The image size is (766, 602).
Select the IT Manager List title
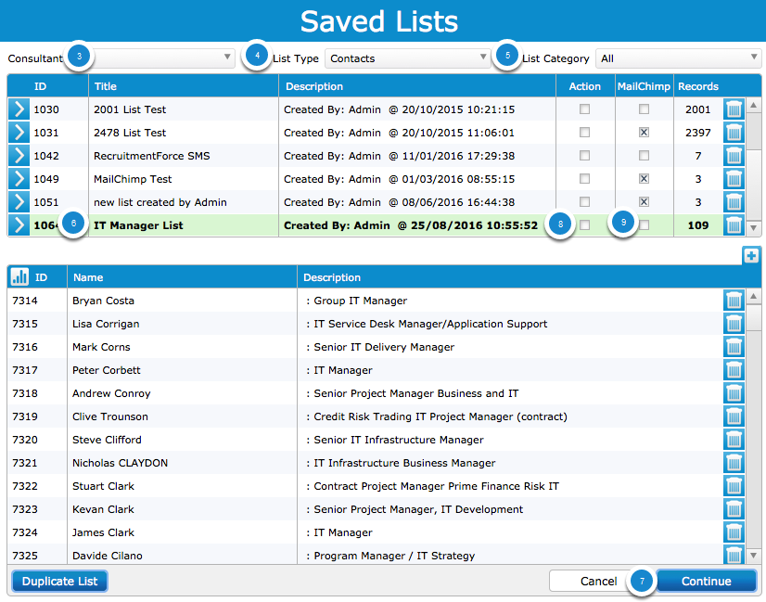(x=138, y=225)
